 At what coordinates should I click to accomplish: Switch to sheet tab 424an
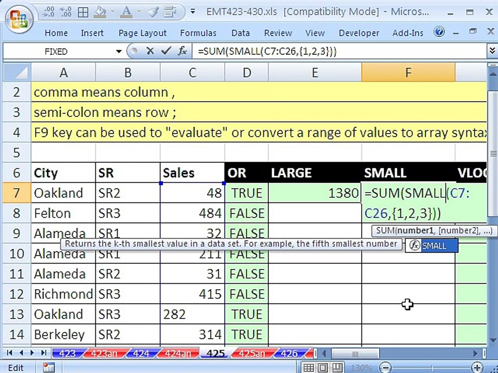click(178, 353)
